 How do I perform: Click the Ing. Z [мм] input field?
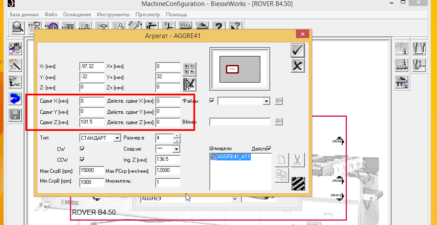[168, 160]
